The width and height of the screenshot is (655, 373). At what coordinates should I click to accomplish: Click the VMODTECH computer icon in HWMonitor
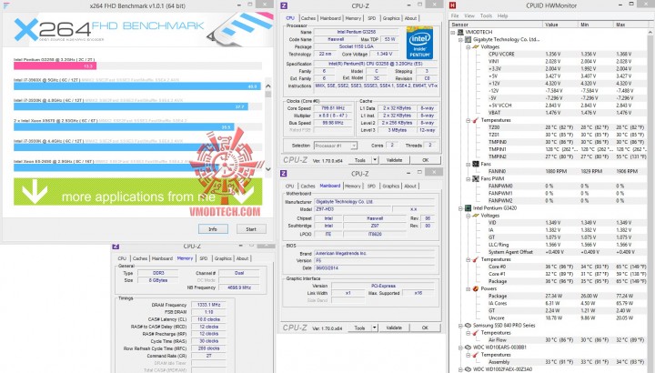(x=460, y=32)
